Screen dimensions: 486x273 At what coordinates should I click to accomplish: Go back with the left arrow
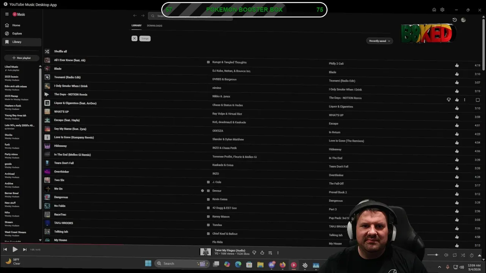[x=135, y=16]
